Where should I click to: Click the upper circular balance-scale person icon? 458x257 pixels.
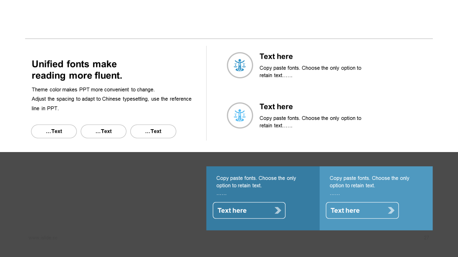[240, 65]
